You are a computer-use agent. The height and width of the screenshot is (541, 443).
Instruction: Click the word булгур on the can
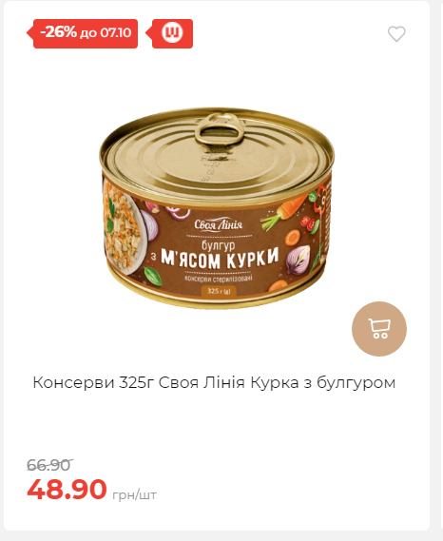pyautogui.click(x=219, y=244)
